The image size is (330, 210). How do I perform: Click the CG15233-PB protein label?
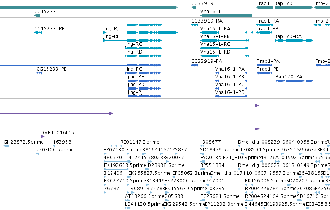[52, 69]
